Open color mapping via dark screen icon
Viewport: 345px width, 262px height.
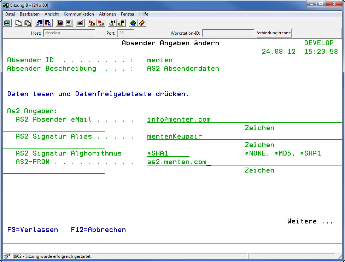(x=68, y=23)
